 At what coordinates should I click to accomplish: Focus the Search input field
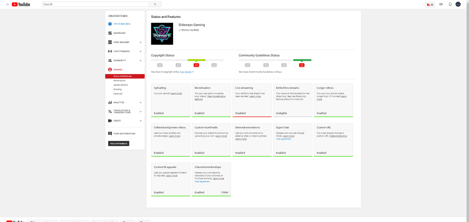95,4
